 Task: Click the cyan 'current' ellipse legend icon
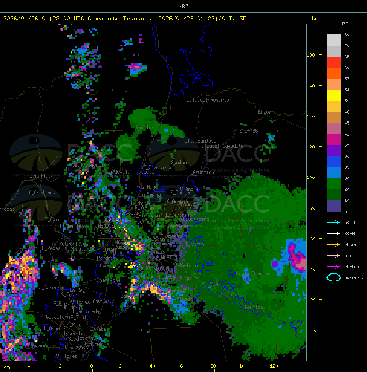(333, 277)
